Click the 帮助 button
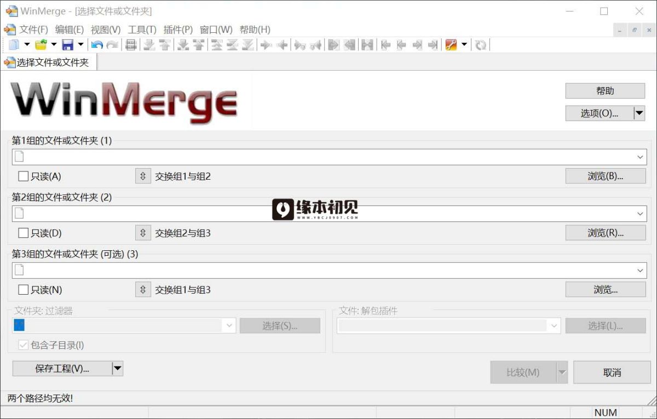Image resolution: width=657 pixels, height=419 pixels. pos(605,91)
